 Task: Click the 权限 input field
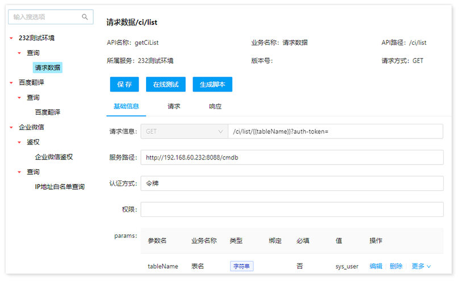pos(291,209)
